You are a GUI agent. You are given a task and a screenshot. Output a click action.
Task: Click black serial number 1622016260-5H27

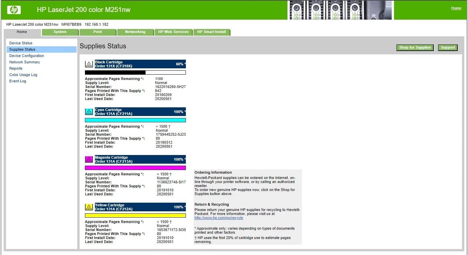170,87
